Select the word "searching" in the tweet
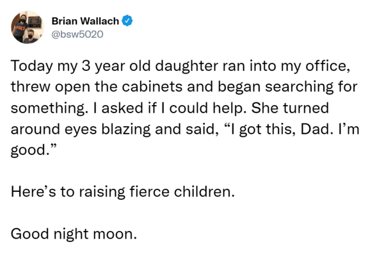Viewport: 384px width, 254px height. pyautogui.click(x=300, y=87)
